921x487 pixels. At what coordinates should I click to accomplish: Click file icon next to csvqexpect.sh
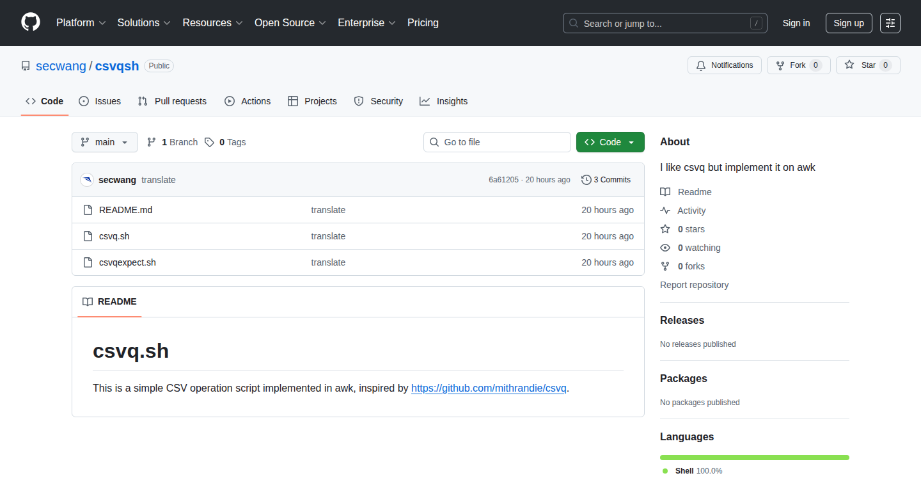click(x=88, y=262)
